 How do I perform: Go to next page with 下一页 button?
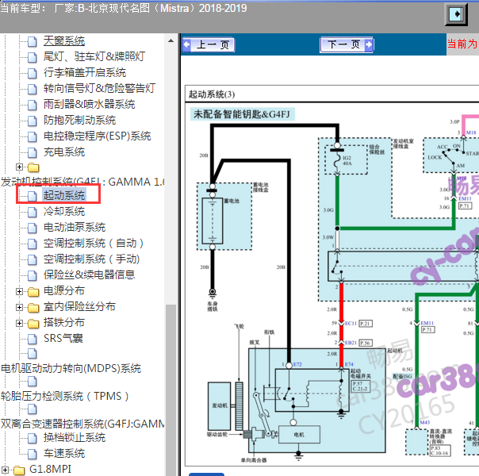[347, 45]
